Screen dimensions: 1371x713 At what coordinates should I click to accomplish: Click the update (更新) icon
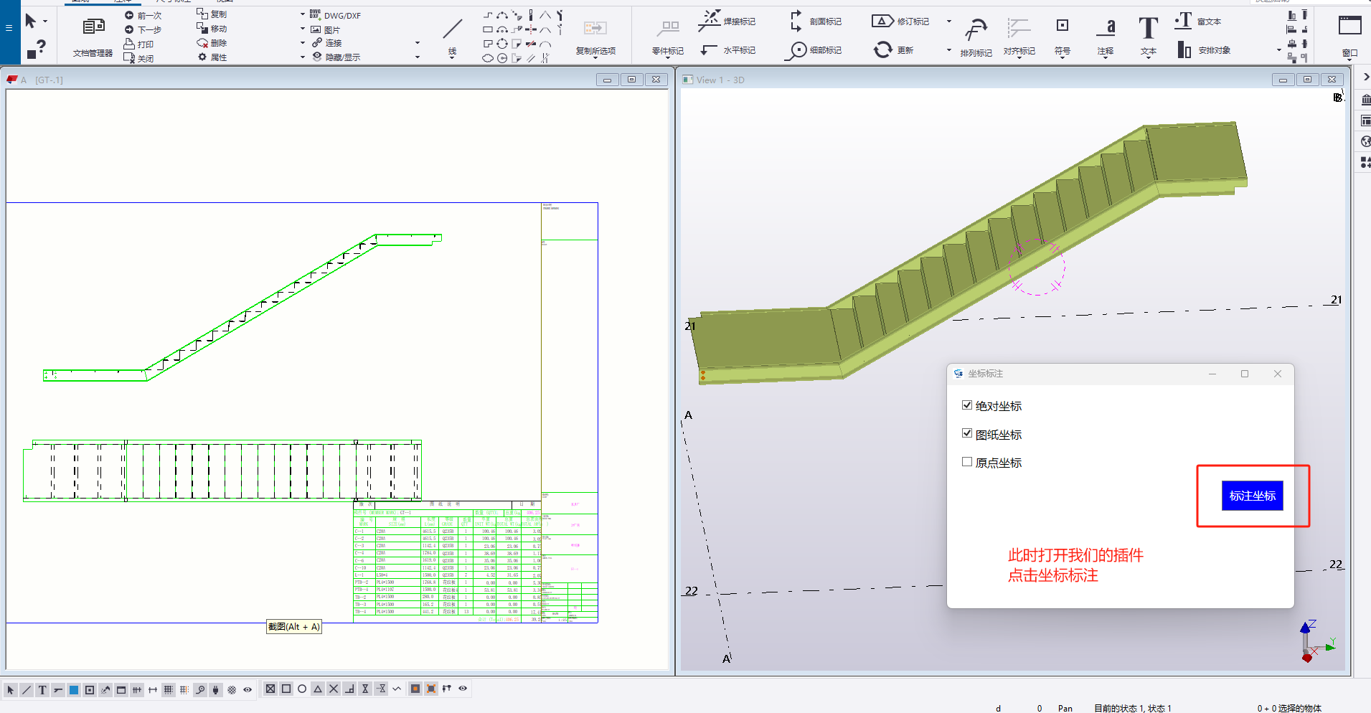pyautogui.click(x=882, y=49)
